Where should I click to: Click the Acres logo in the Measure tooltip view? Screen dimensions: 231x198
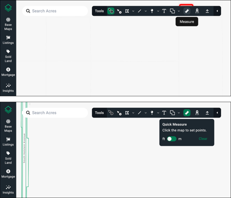click(x=8, y=8)
